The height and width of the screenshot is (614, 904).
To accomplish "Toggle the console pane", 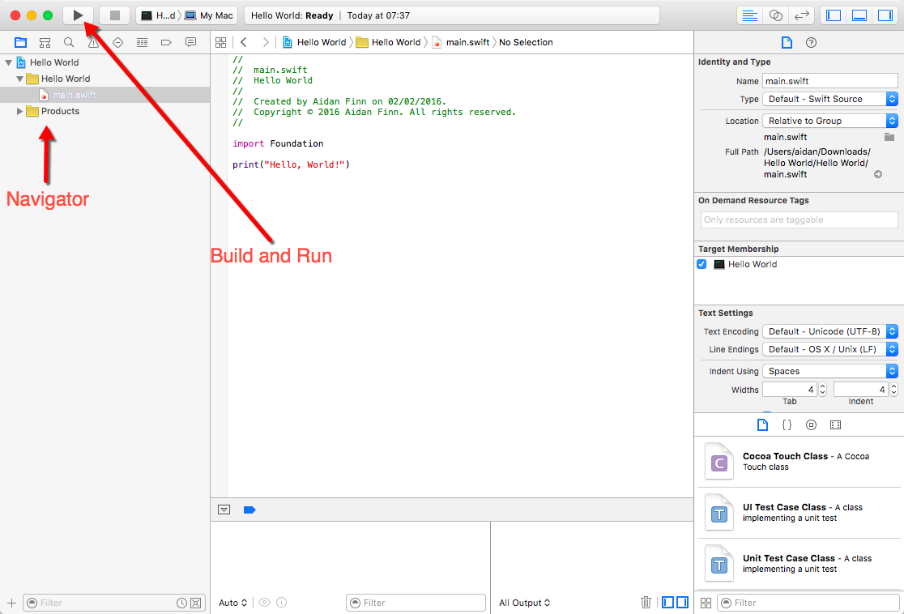I will (x=682, y=603).
